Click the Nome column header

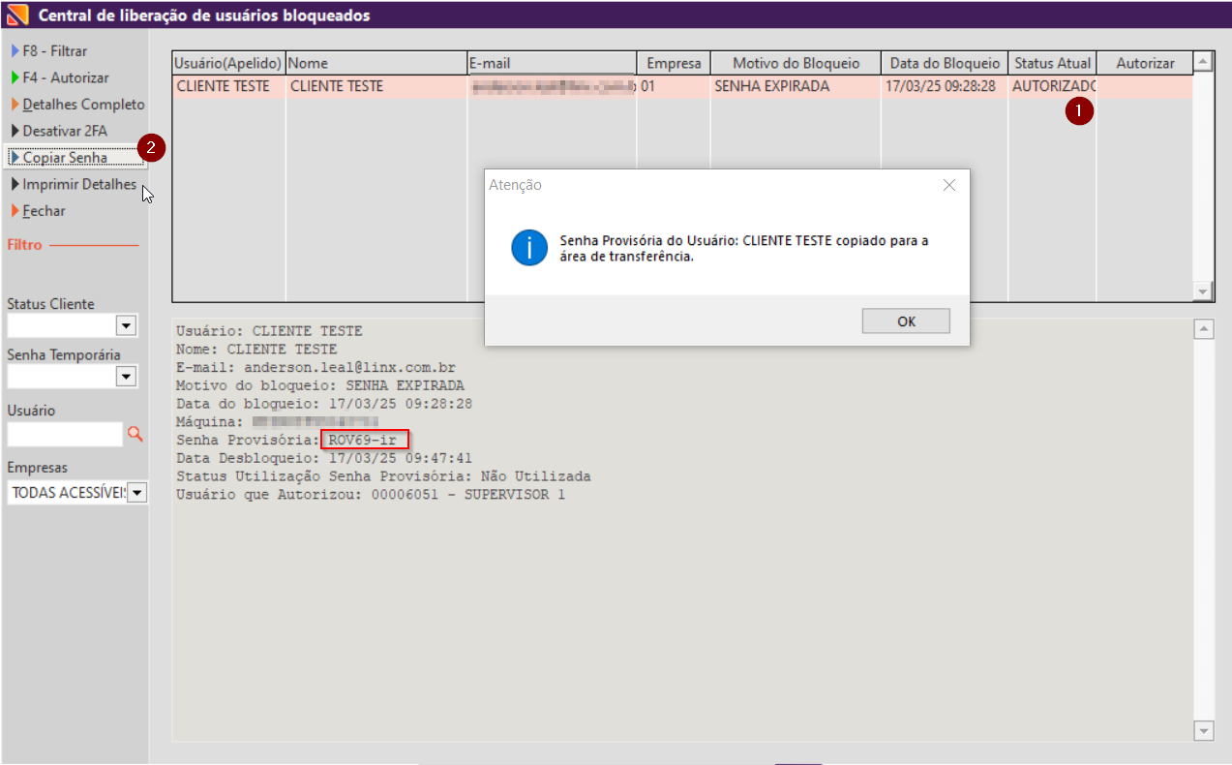click(376, 63)
